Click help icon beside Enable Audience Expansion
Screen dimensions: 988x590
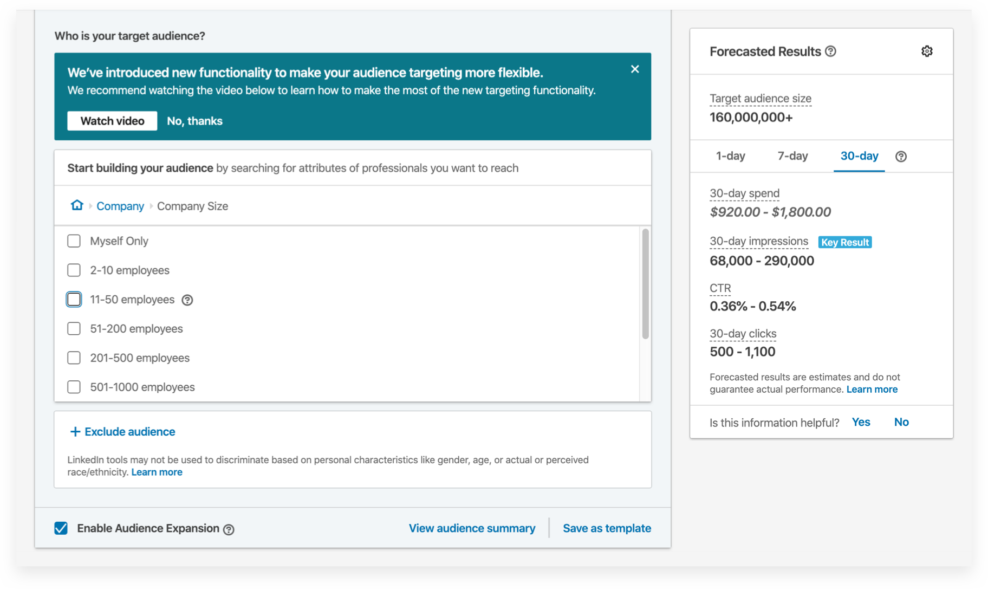pyautogui.click(x=229, y=529)
